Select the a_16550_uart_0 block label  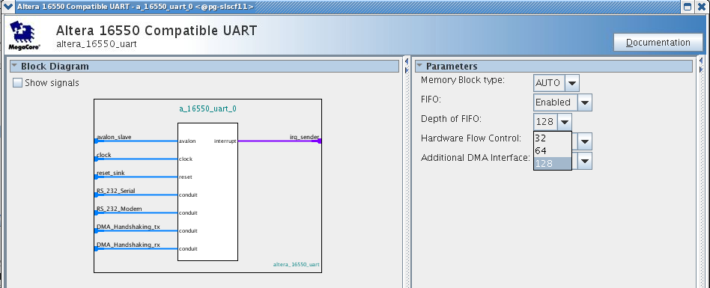[x=208, y=109]
